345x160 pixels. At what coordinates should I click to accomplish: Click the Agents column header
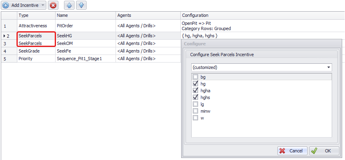pos(148,15)
